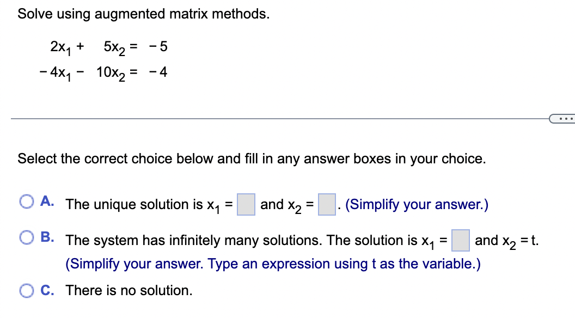Viewport: 575px width, 318px height.
Task: Click the first equation 2x1 + 5x2 = -5
Action: (x=107, y=47)
